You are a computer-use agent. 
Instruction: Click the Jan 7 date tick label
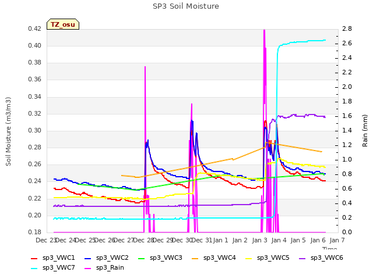(337, 240)
